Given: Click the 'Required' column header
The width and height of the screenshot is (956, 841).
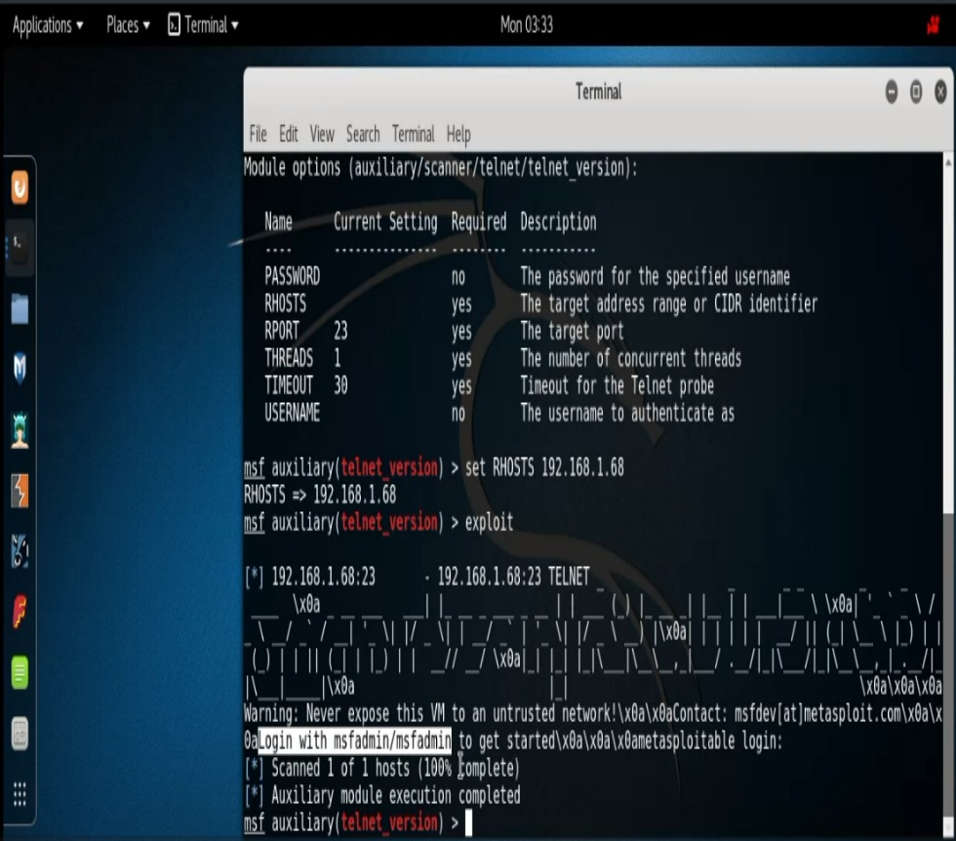Looking at the screenshot, I should (x=479, y=222).
